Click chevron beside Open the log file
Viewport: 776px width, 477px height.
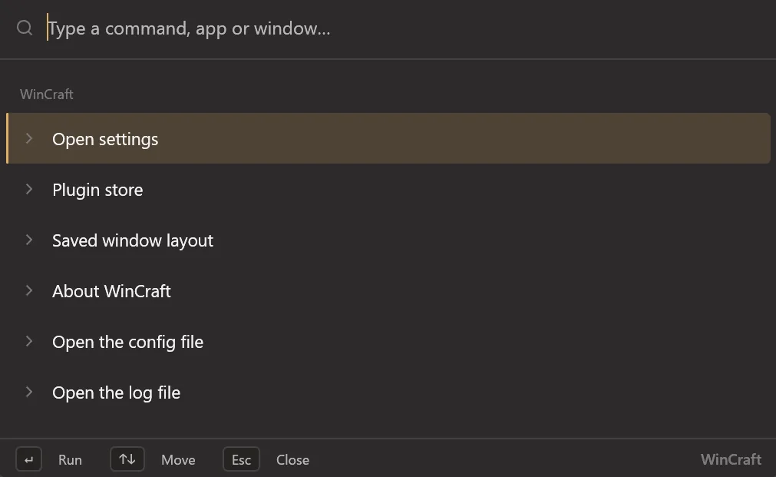pyautogui.click(x=28, y=393)
